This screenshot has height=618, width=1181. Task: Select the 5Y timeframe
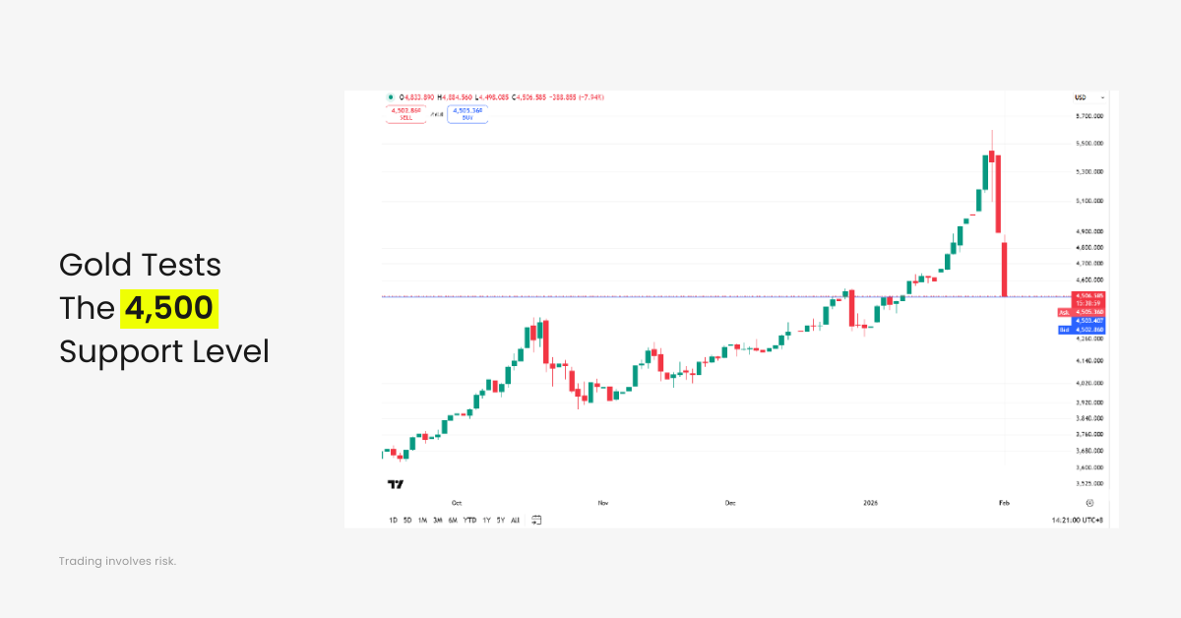click(501, 520)
